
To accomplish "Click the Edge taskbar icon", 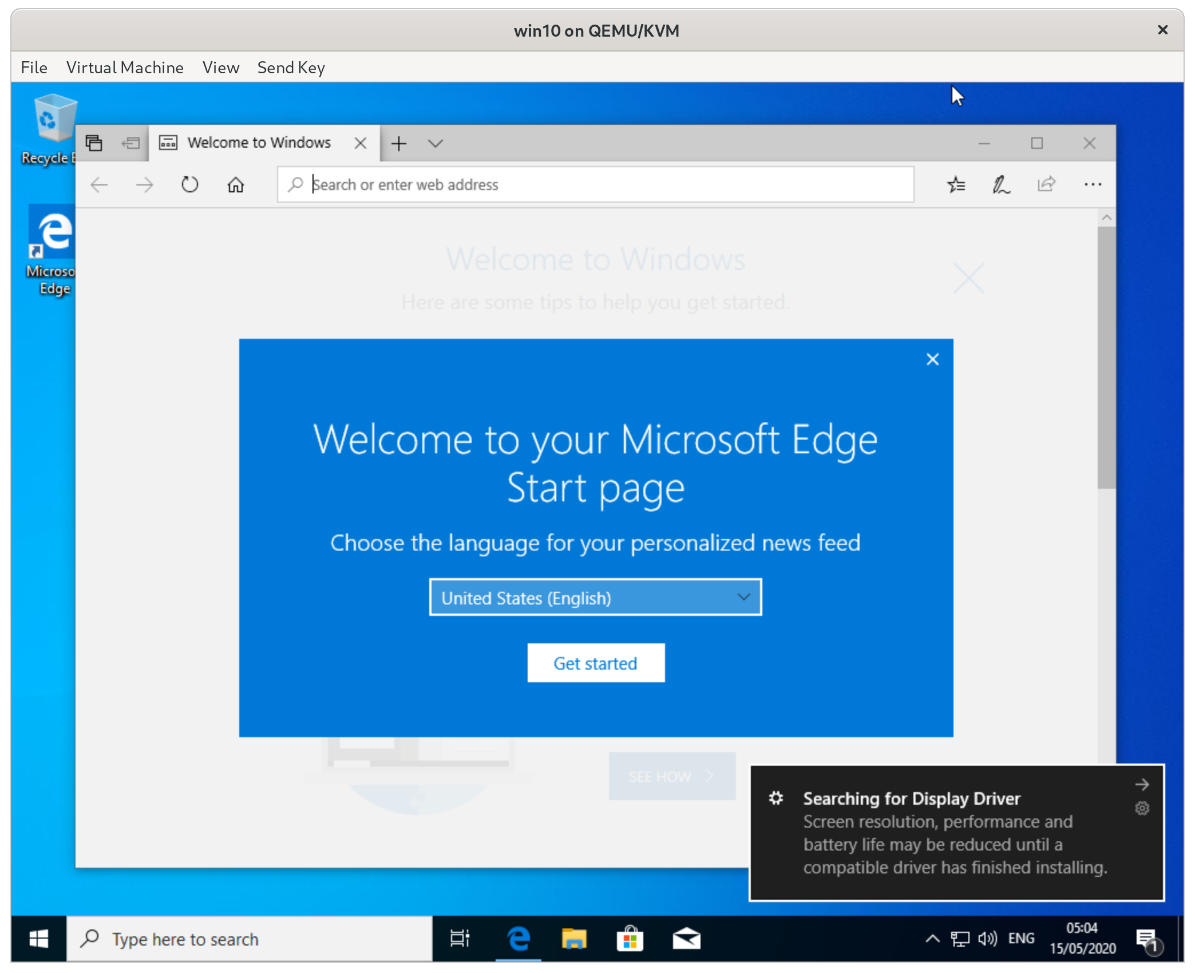I will [x=518, y=939].
